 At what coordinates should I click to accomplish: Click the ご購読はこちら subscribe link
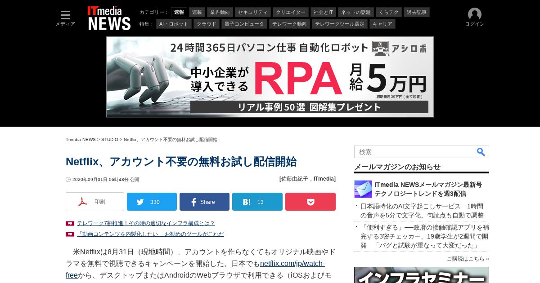[x=468, y=259]
